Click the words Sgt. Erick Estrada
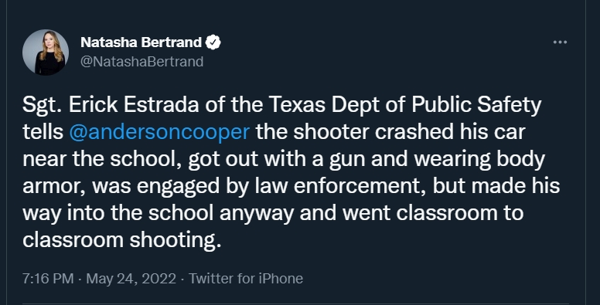Viewport: 600px width, 305px height. [111, 105]
